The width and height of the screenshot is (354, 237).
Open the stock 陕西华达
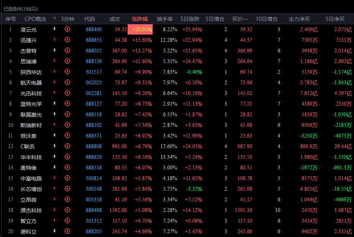[x=31, y=72]
